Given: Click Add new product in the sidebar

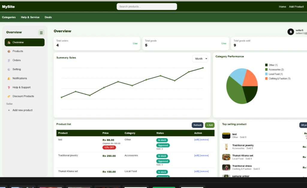Looking at the screenshot, I should [x=25, y=110].
